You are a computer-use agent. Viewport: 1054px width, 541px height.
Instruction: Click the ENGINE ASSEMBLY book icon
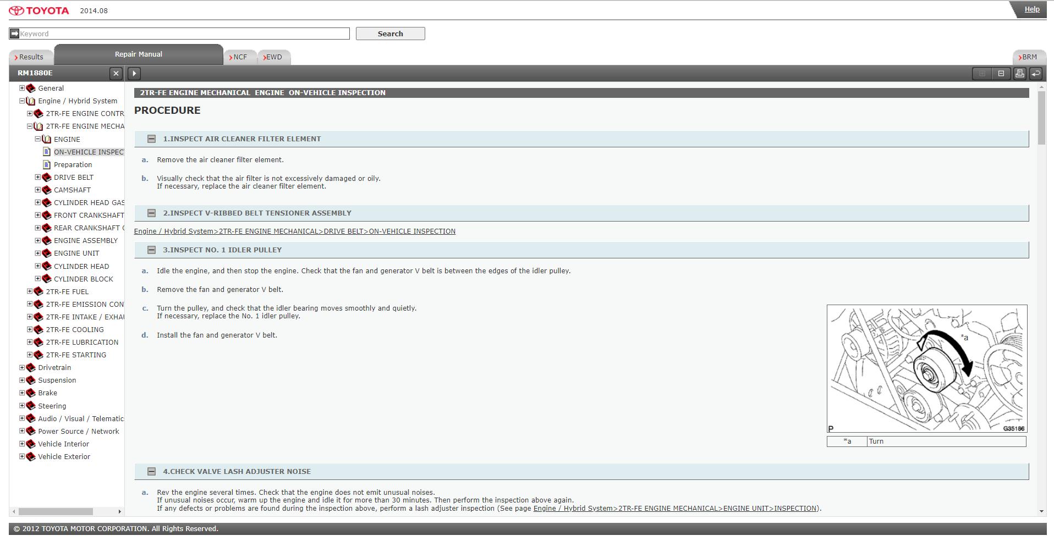pos(47,240)
